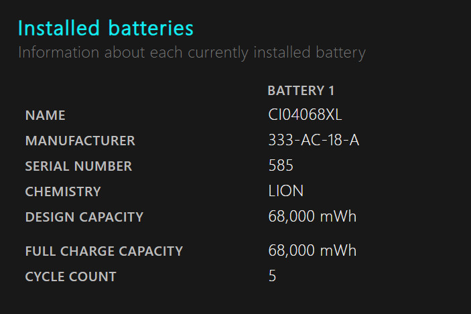
Task: Click the NAME row label
Action: coord(45,115)
